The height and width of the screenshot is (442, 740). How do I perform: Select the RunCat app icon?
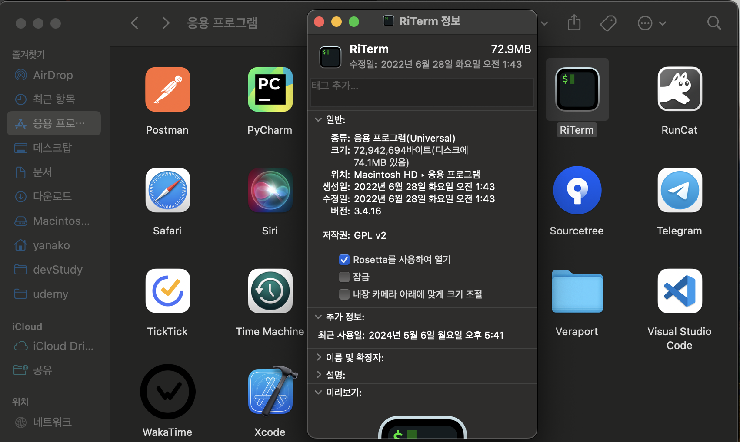[680, 89]
